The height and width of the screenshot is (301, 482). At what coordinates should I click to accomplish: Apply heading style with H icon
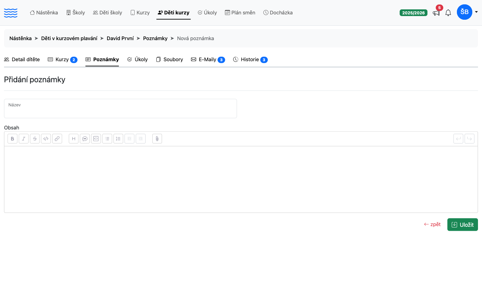74,139
